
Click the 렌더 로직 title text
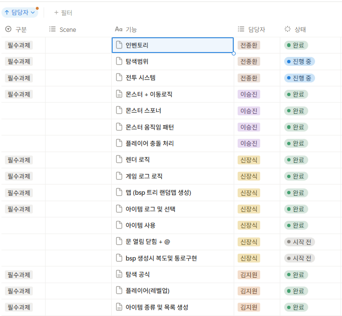[x=137, y=159]
